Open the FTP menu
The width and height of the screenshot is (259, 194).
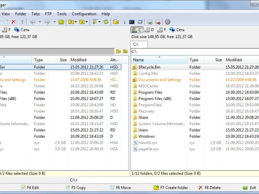48,14
